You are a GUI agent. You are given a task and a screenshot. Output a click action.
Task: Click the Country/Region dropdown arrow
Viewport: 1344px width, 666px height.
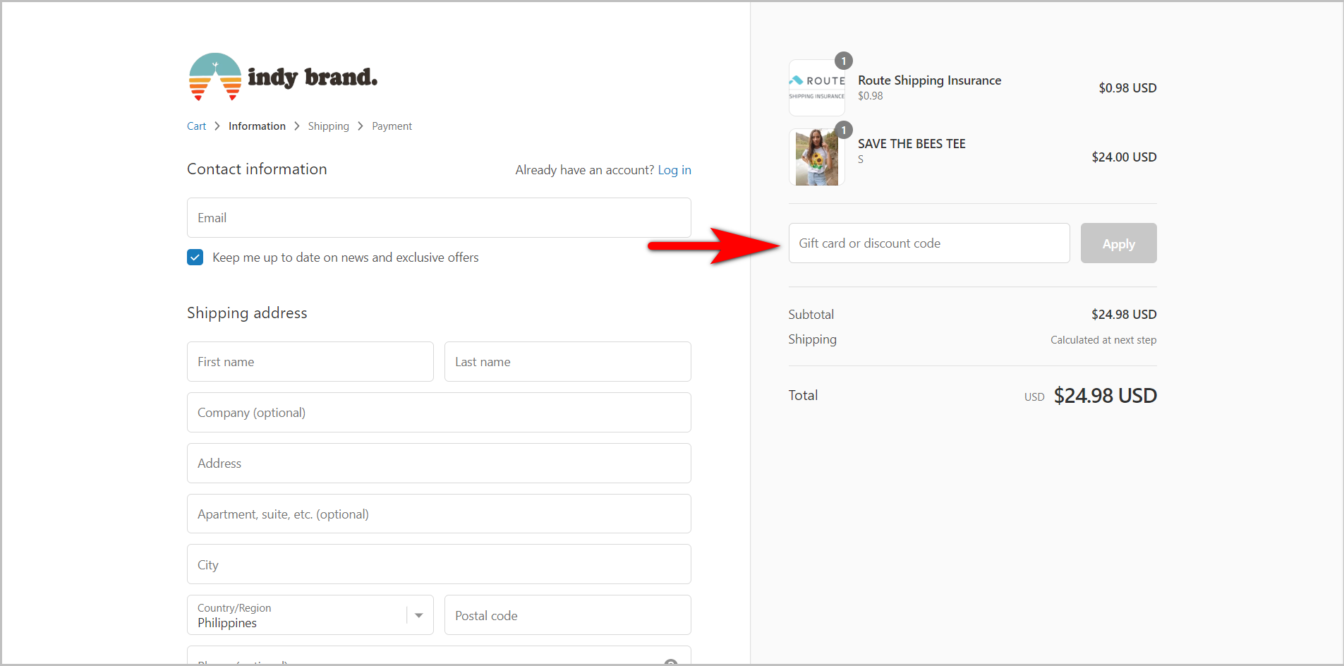pyautogui.click(x=418, y=614)
